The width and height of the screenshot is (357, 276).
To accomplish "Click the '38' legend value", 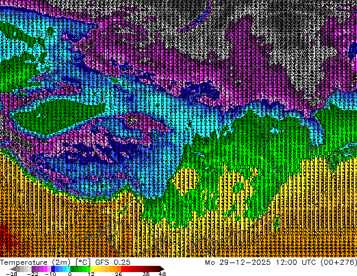I will tap(146, 274).
